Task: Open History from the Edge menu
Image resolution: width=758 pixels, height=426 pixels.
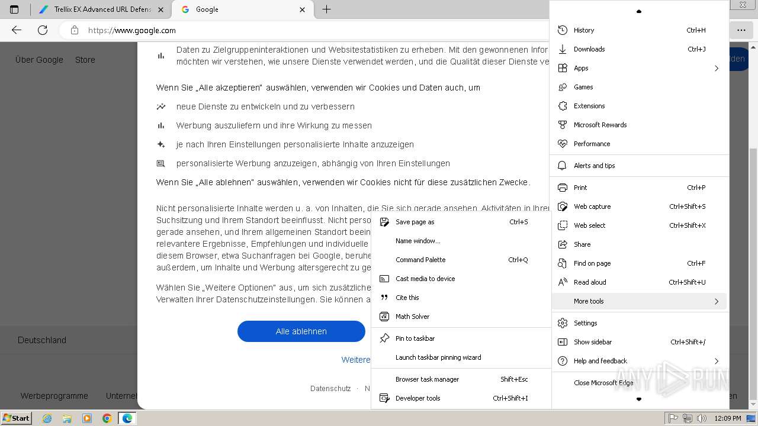Action: pyautogui.click(x=640, y=30)
